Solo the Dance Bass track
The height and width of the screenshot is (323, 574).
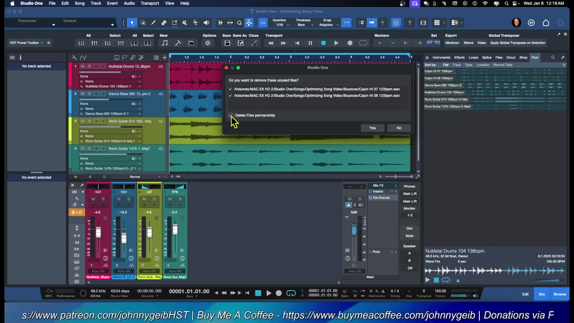[x=89, y=94]
